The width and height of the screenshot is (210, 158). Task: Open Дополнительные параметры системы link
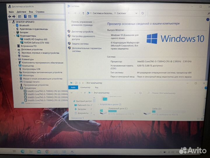[87, 49]
